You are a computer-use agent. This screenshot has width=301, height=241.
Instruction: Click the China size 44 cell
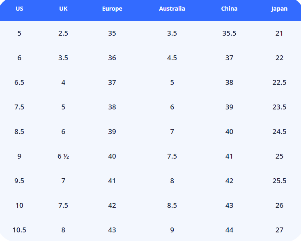pos(229,230)
